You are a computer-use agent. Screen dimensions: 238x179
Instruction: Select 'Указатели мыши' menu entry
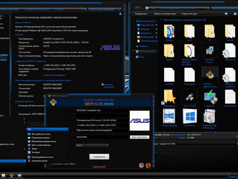48,161
